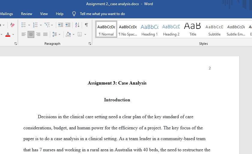Image resolution: width=252 pixels, height=154 pixels.
Task: Expand the line spacing options dropdown
Action: click(59, 34)
